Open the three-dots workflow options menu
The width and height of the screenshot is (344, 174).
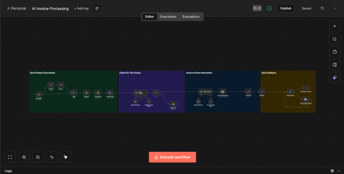335,8
